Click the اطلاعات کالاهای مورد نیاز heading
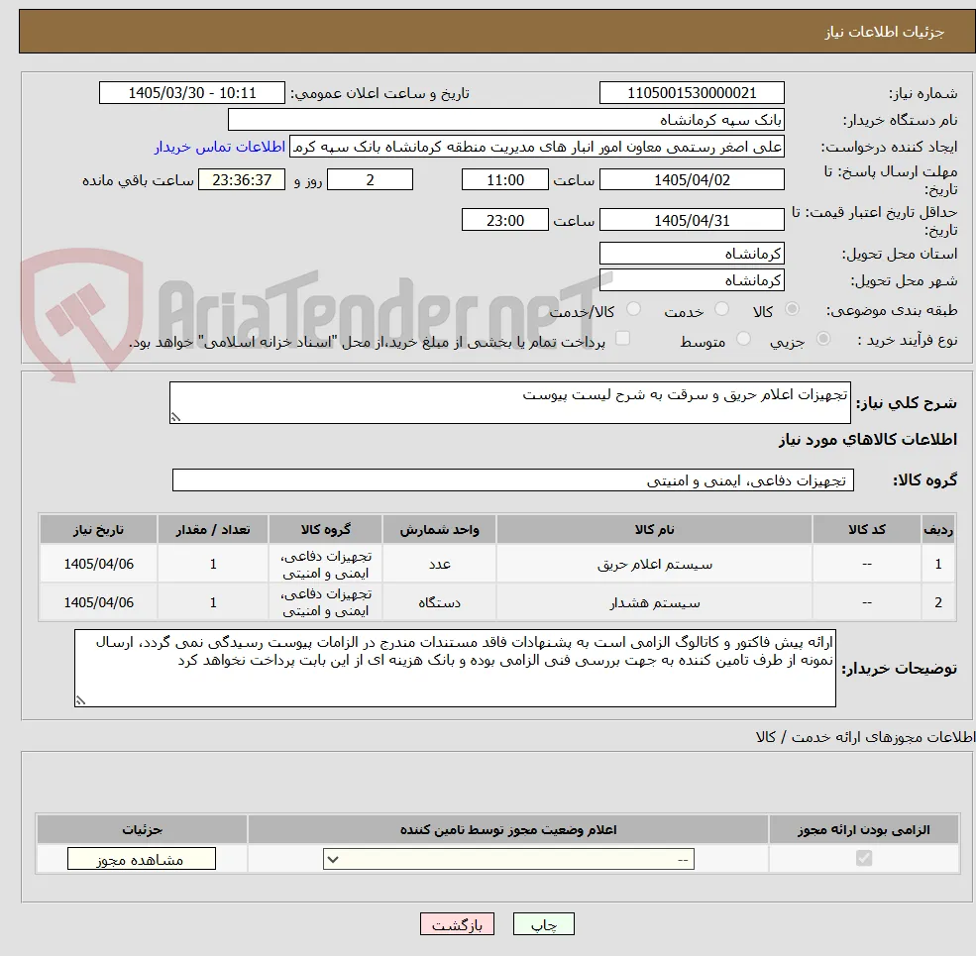The width and height of the screenshot is (976, 956). pos(868,440)
